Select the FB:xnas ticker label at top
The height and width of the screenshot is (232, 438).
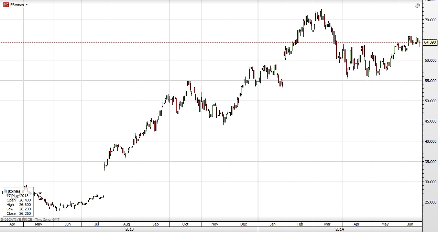point(17,5)
